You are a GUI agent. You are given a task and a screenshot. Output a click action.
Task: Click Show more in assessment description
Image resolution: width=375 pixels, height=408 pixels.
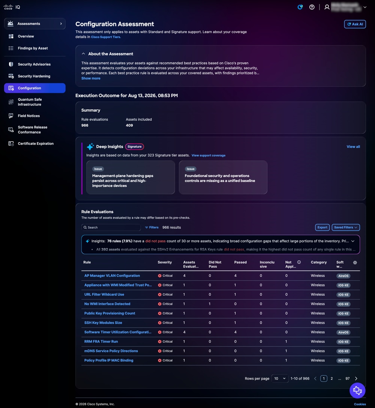click(90, 78)
